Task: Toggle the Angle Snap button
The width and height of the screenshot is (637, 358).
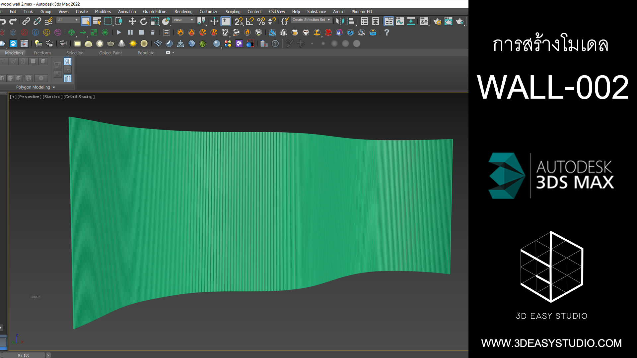Action: 250,22
